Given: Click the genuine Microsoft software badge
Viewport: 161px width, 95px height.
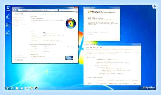Looking at the screenshot, I should (x=69, y=58).
